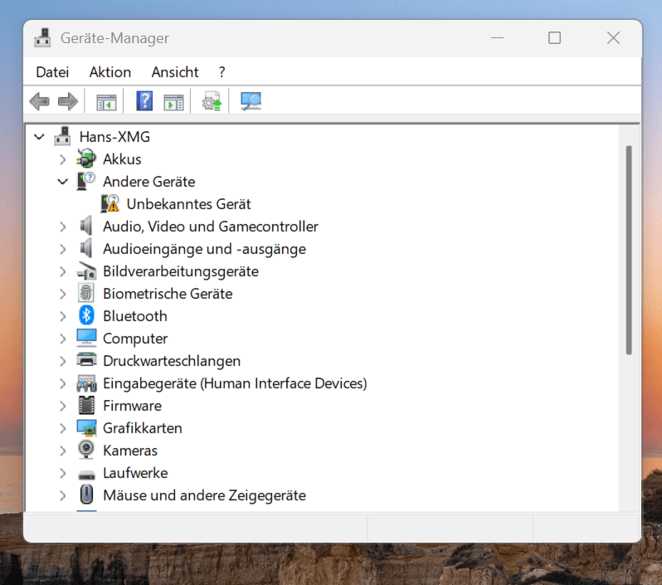Image resolution: width=662 pixels, height=585 pixels.
Task: Click the Biometrische Geräte fingerprint icon
Action: coord(86,294)
